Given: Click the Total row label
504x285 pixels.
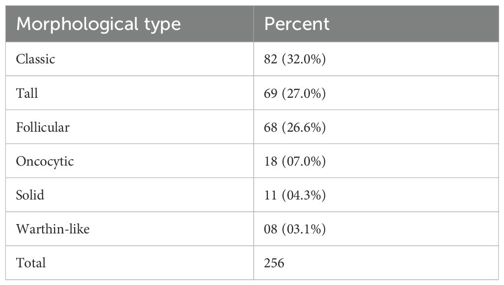Looking at the screenshot, I should 30,263.
